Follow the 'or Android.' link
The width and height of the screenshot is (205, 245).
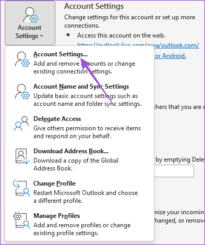click(x=171, y=56)
